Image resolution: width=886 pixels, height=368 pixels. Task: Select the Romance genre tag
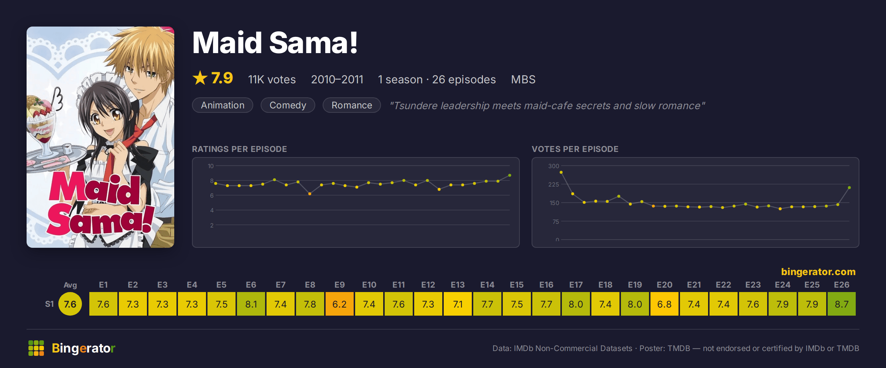tap(352, 105)
